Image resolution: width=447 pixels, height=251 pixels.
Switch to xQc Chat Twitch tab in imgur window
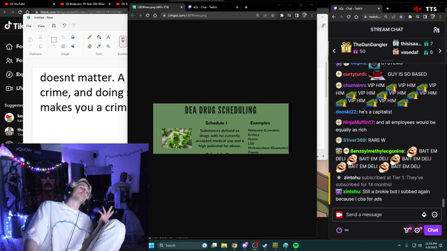tap(212, 7)
